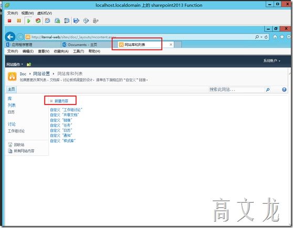This screenshot has height=228, width=293.
Task: Click the address bar search magnifier
Action: coord(257,37)
